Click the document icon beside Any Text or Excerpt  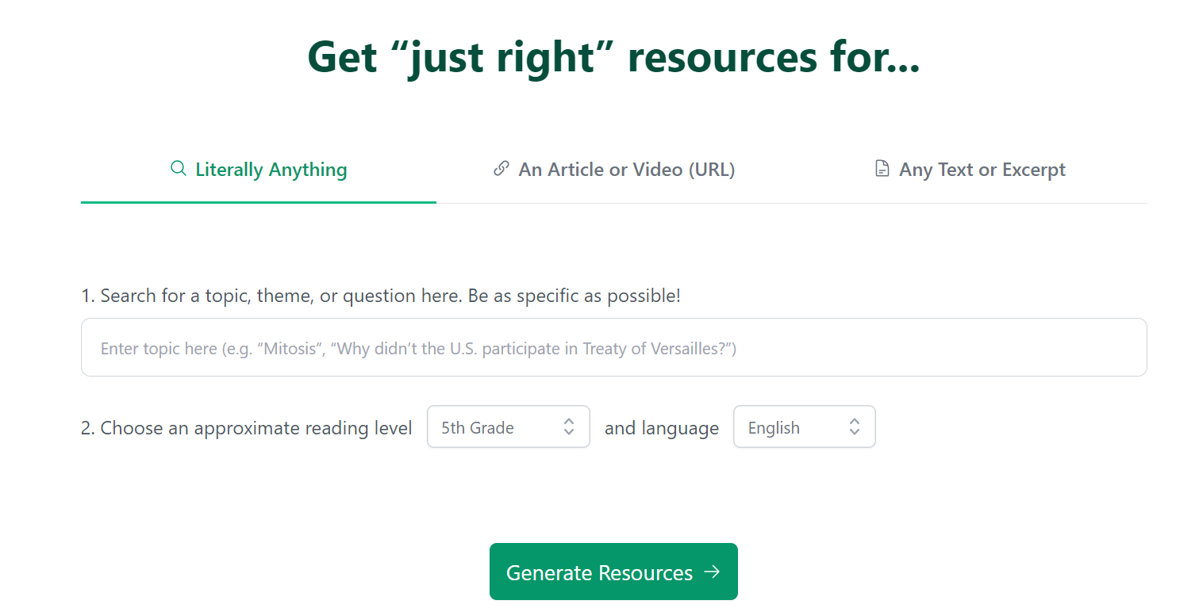882,169
